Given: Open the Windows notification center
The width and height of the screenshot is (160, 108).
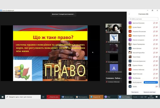Looking at the screenshot, I should pyautogui.click(x=157, y=97).
